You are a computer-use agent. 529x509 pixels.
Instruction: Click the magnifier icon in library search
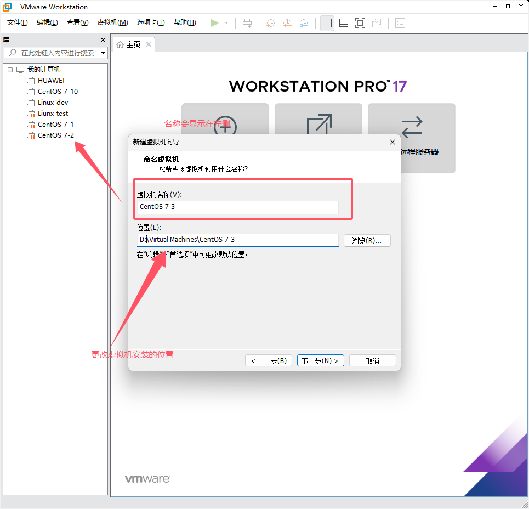(x=13, y=53)
